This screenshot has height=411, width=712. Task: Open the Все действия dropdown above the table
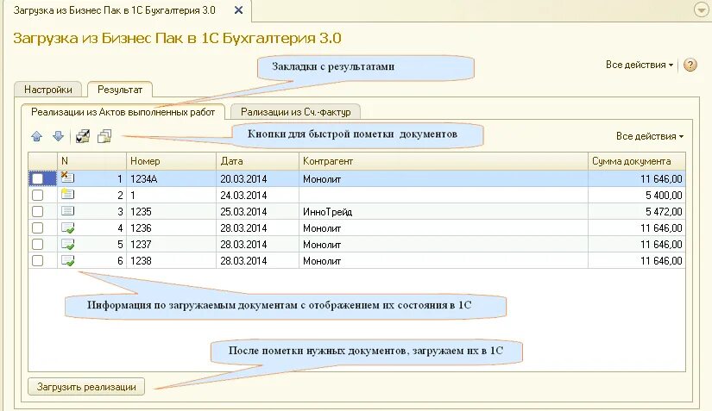650,136
